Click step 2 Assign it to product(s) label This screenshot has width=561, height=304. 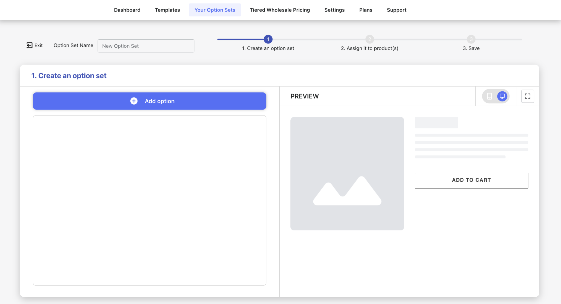click(370, 48)
